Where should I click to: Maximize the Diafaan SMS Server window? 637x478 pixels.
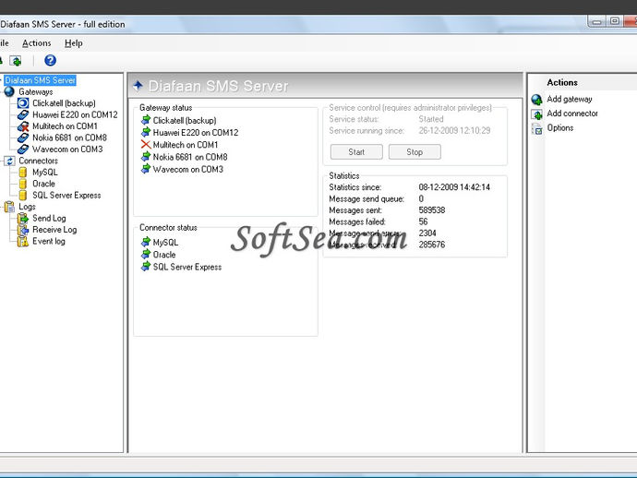(x=615, y=21)
